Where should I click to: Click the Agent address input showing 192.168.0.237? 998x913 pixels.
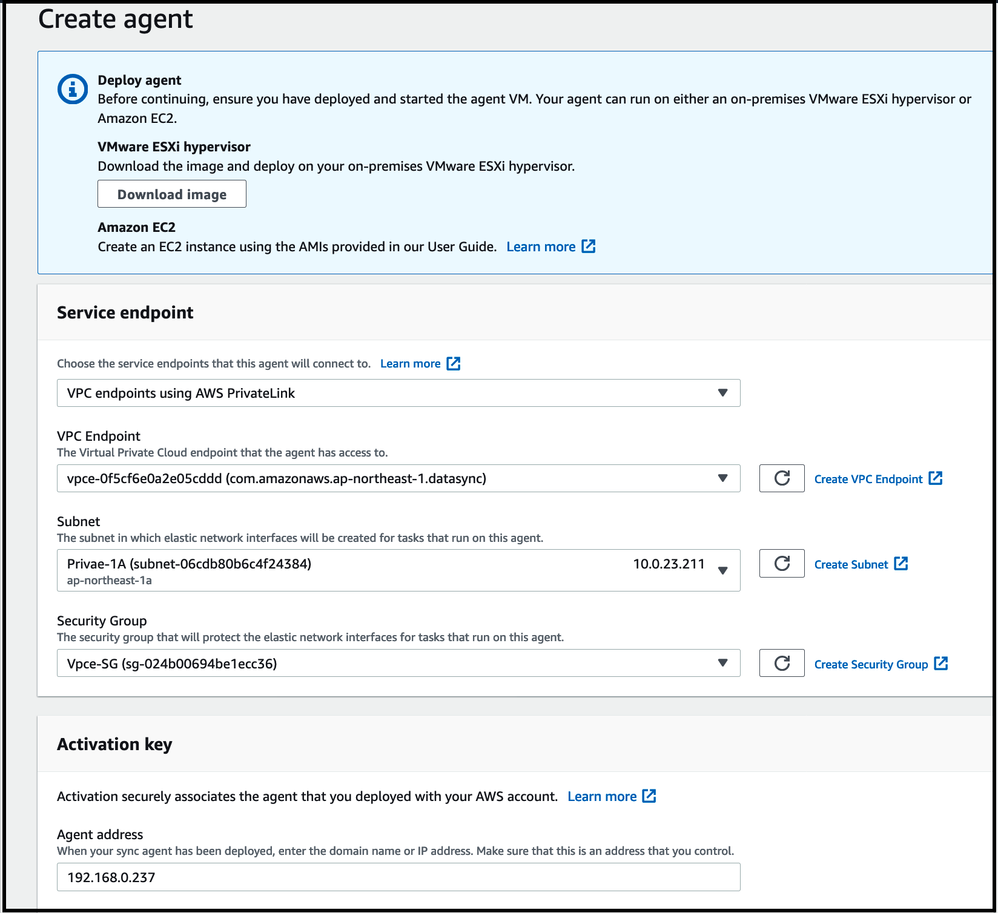tap(398, 877)
